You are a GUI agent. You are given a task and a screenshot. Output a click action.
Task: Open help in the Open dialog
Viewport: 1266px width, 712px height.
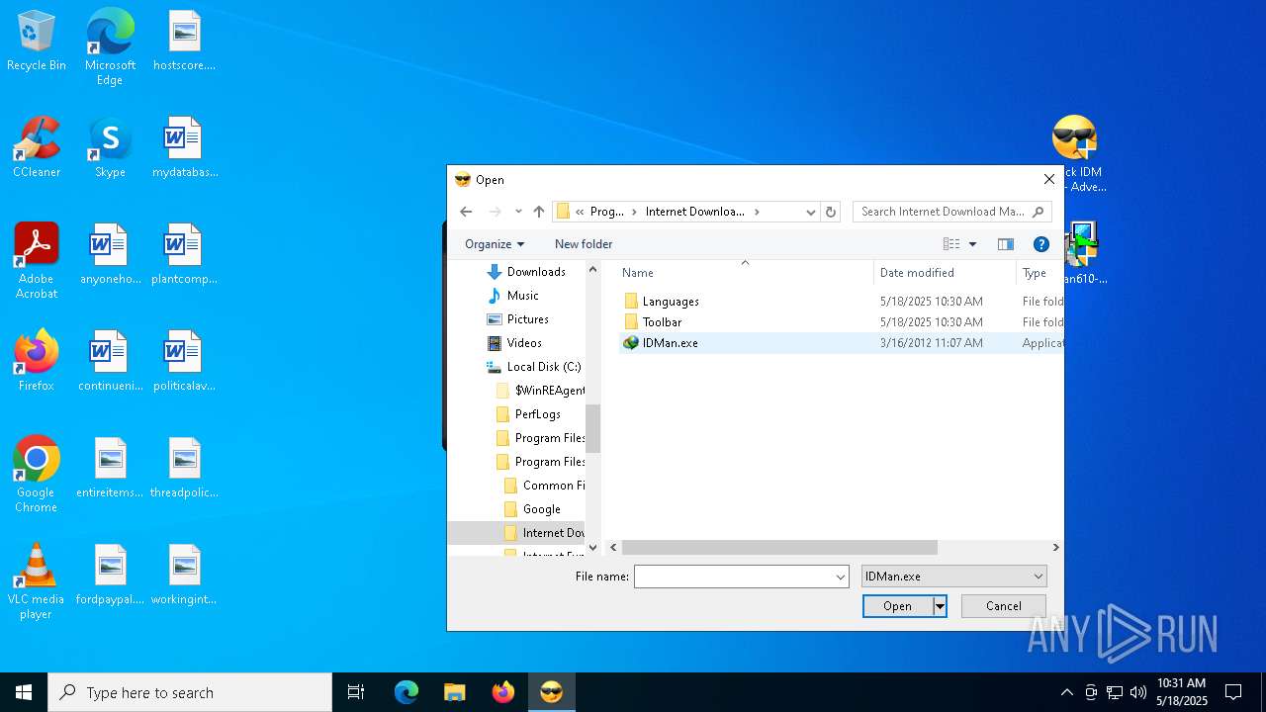1040,244
